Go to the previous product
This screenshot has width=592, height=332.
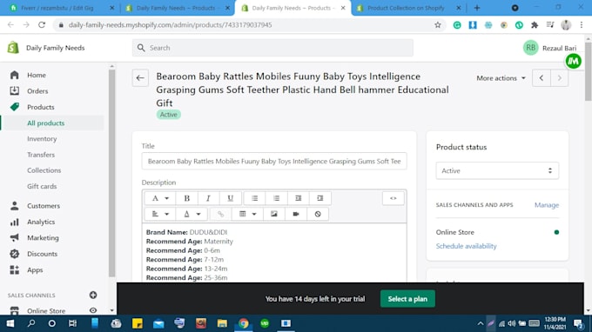tap(541, 78)
